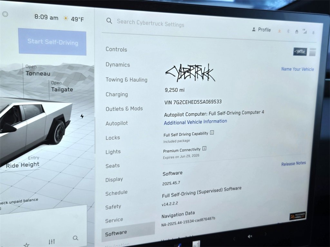Tap the notifications bell icon
Screen dimensions: 330x247
click(313, 32)
